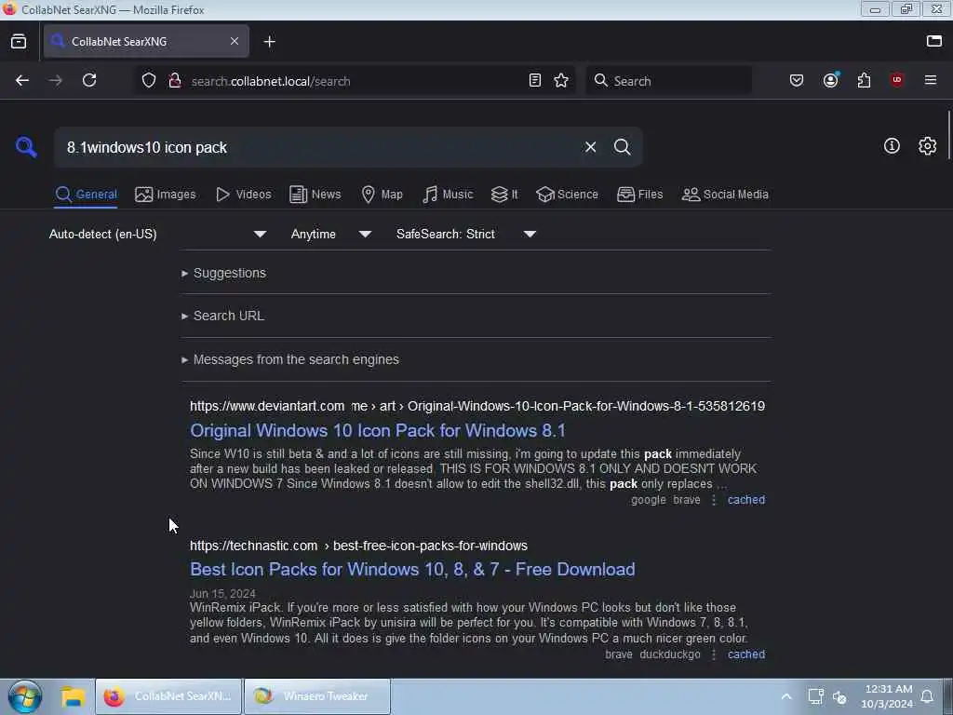Open cached link for technastic result
The image size is (953, 715).
pyautogui.click(x=746, y=654)
